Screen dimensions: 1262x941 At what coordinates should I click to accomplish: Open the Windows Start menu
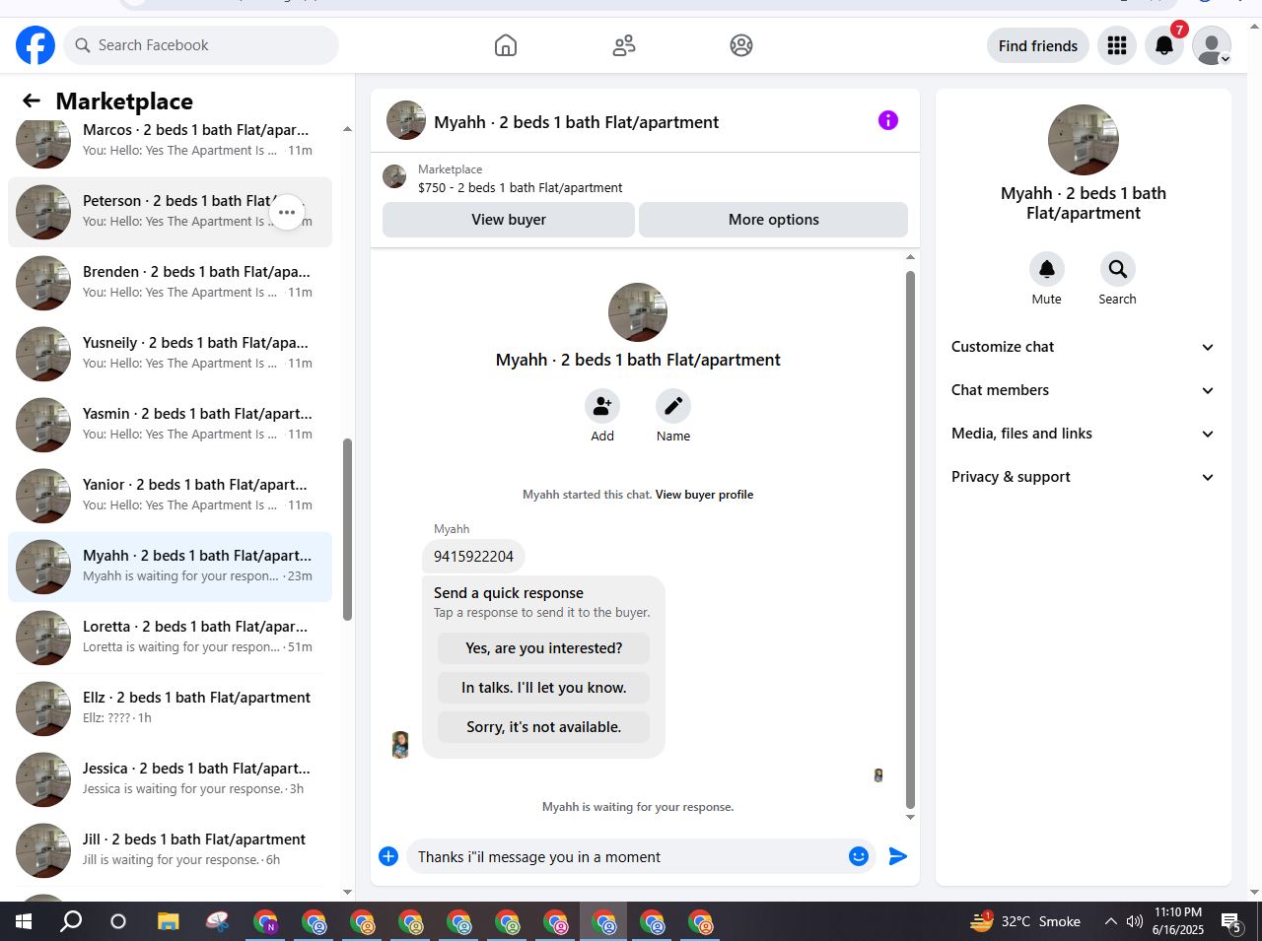[x=24, y=921]
